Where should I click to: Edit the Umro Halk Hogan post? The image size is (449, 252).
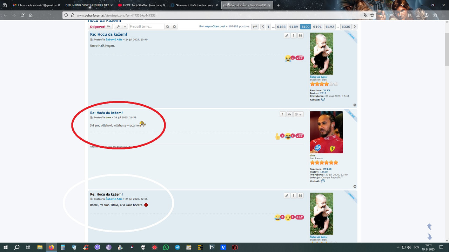tap(287, 36)
